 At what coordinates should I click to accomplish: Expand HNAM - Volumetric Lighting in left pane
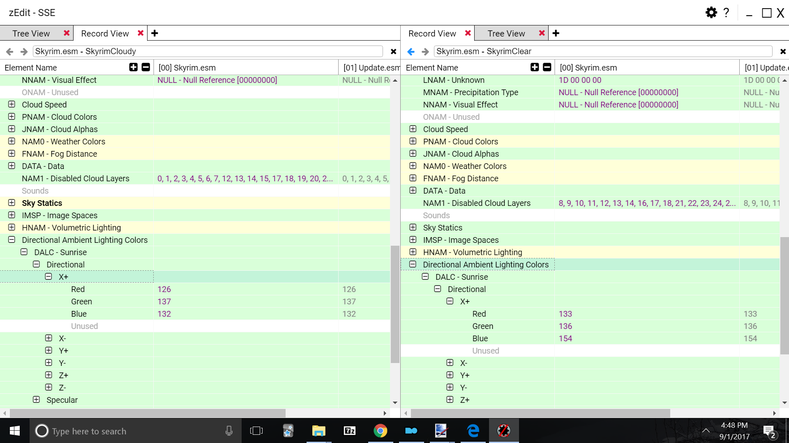12,227
